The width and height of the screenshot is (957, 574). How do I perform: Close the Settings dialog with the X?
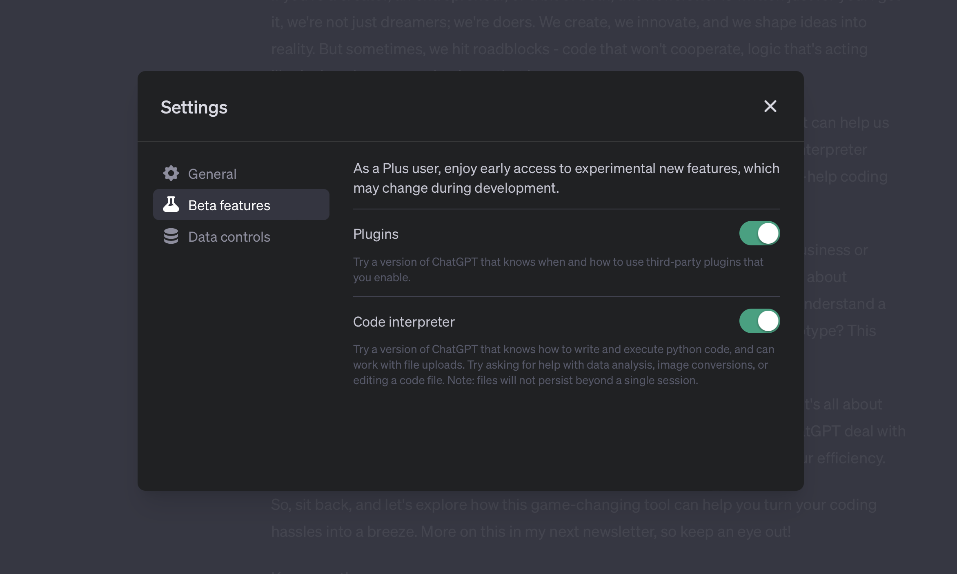pyautogui.click(x=770, y=106)
